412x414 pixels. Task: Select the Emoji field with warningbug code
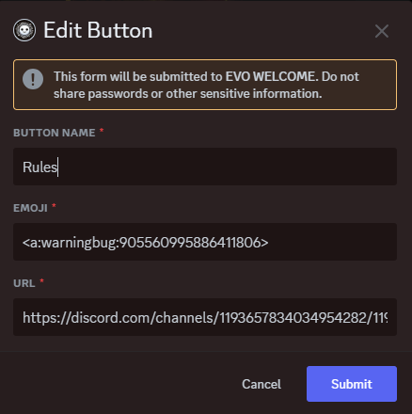click(205, 242)
